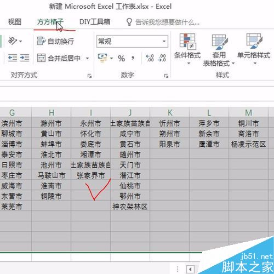Click decrease decimal icon

click(162, 58)
